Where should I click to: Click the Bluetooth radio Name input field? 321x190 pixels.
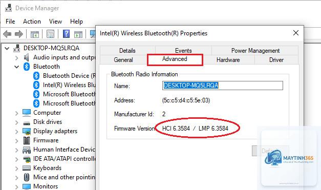(x=223, y=86)
